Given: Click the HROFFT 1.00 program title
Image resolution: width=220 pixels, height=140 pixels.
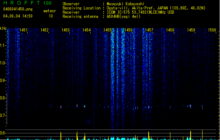Looking at the screenshot, I should (x=27, y=3).
